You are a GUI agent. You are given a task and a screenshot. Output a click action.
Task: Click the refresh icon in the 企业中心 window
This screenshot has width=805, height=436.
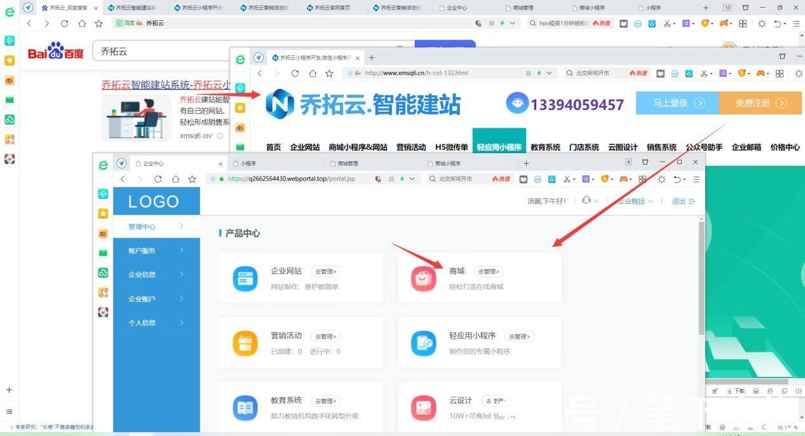(x=158, y=179)
